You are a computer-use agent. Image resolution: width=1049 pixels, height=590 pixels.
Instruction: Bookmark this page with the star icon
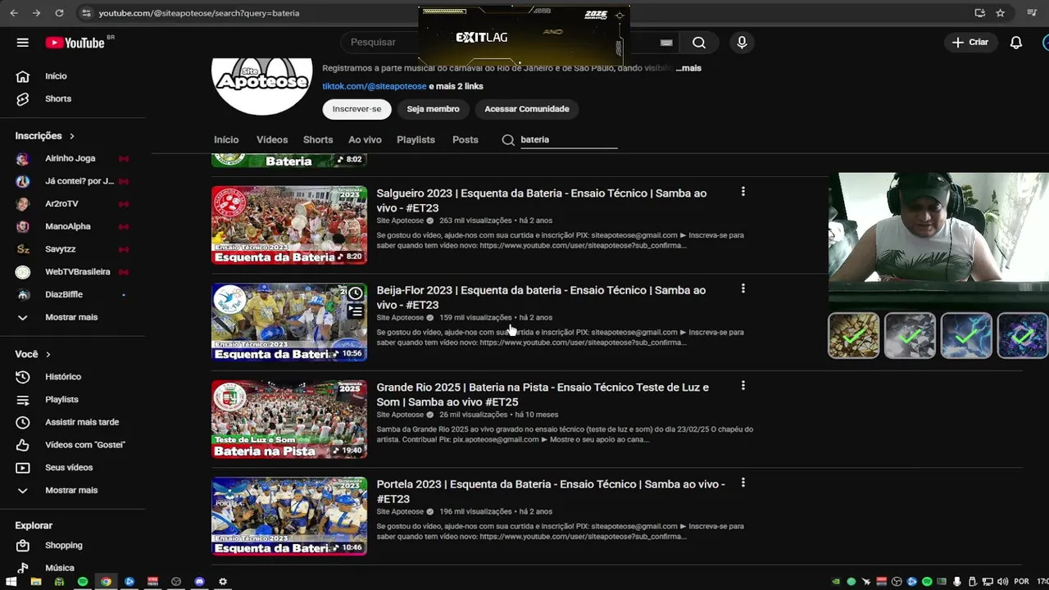1000,13
